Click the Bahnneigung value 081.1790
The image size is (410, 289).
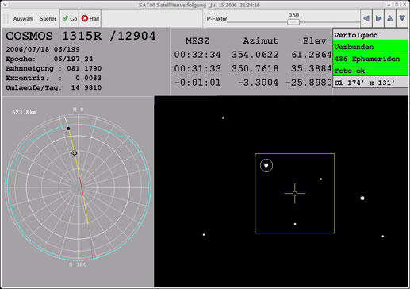point(84,68)
